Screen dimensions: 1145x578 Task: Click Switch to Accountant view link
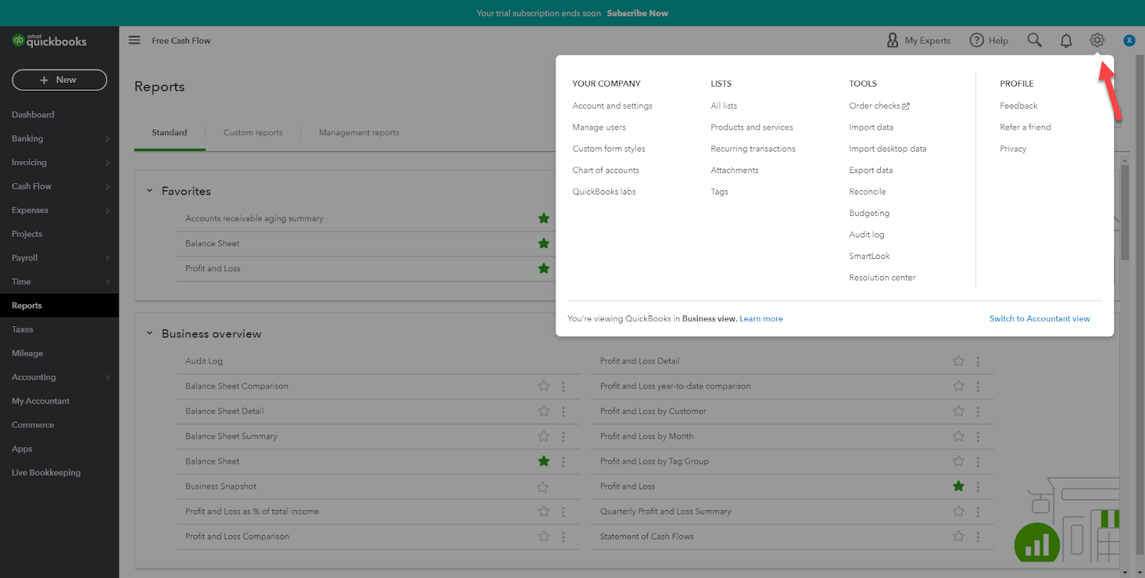click(1040, 319)
